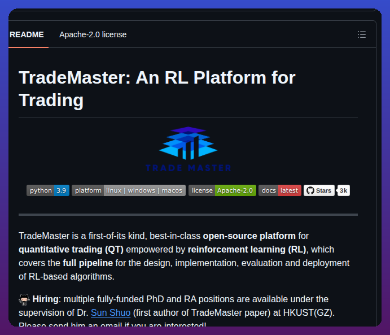Click the GitHub Stars badge button
390x335 pixels.
pyautogui.click(x=319, y=190)
